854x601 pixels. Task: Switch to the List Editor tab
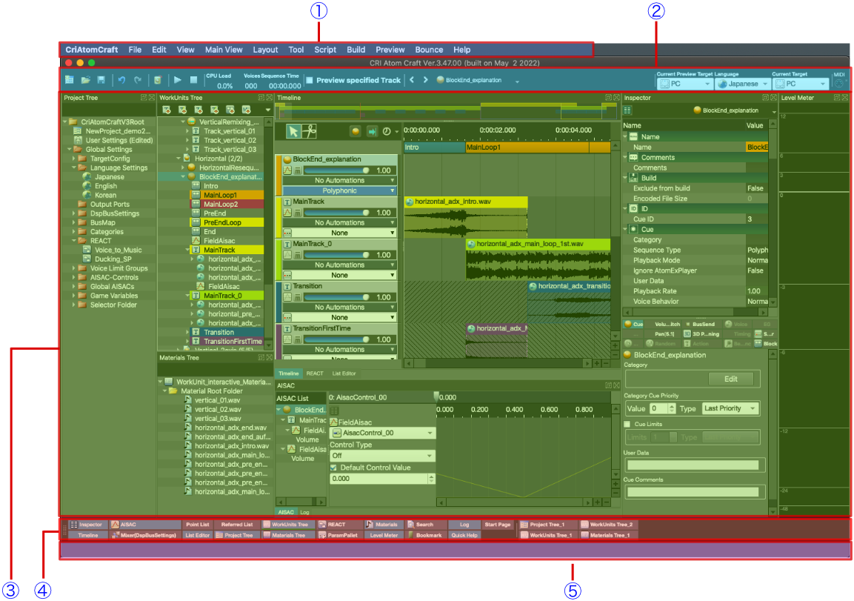(344, 373)
